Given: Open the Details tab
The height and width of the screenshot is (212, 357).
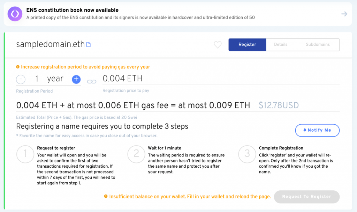Looking at the screenshot, I should pos(281,45).
